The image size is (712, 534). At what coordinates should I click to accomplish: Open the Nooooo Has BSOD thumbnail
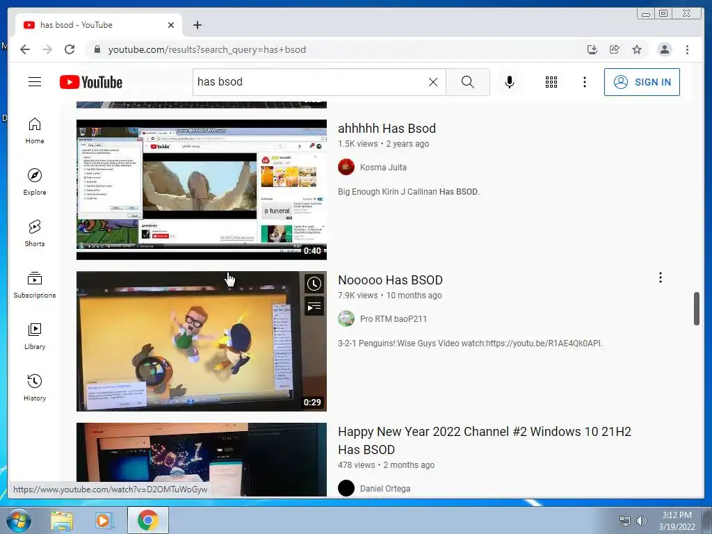201,341
